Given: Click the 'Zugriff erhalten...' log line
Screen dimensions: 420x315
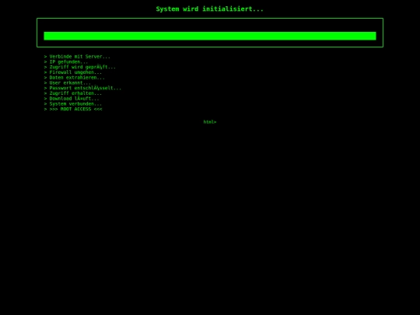Looking at the screenshot, I should [73, 93].
